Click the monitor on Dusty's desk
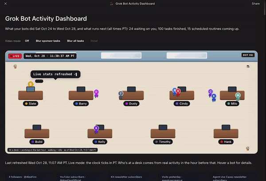The height and width of the screenshot is (181, 266). click(131, 89)
